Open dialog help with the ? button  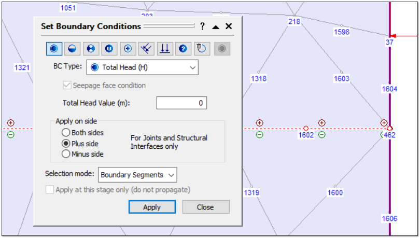tap(202, 26)
